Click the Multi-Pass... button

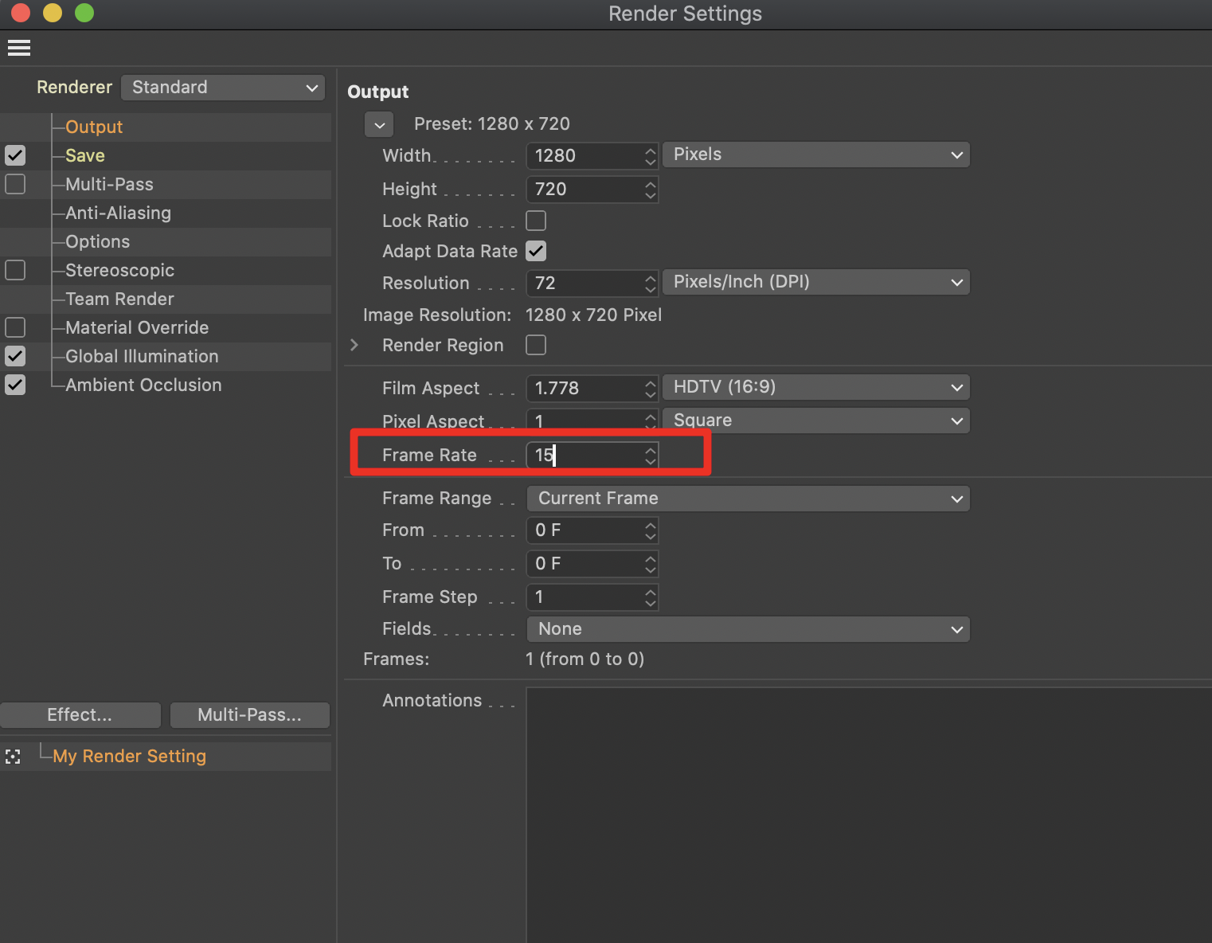click(x=250, y=715)
